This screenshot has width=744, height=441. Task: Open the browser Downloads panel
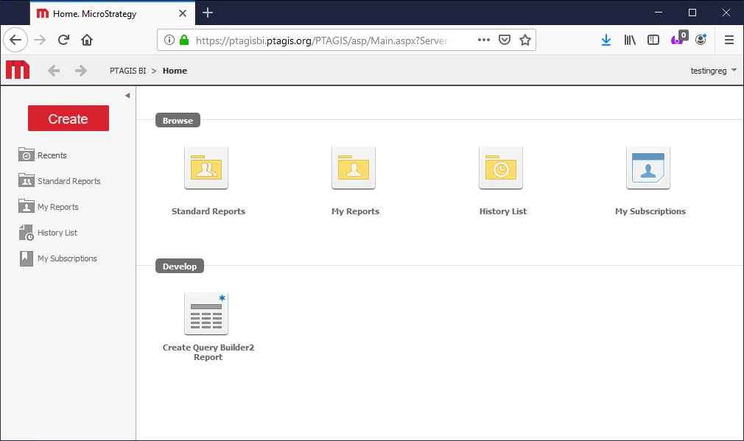coord(606,40)
